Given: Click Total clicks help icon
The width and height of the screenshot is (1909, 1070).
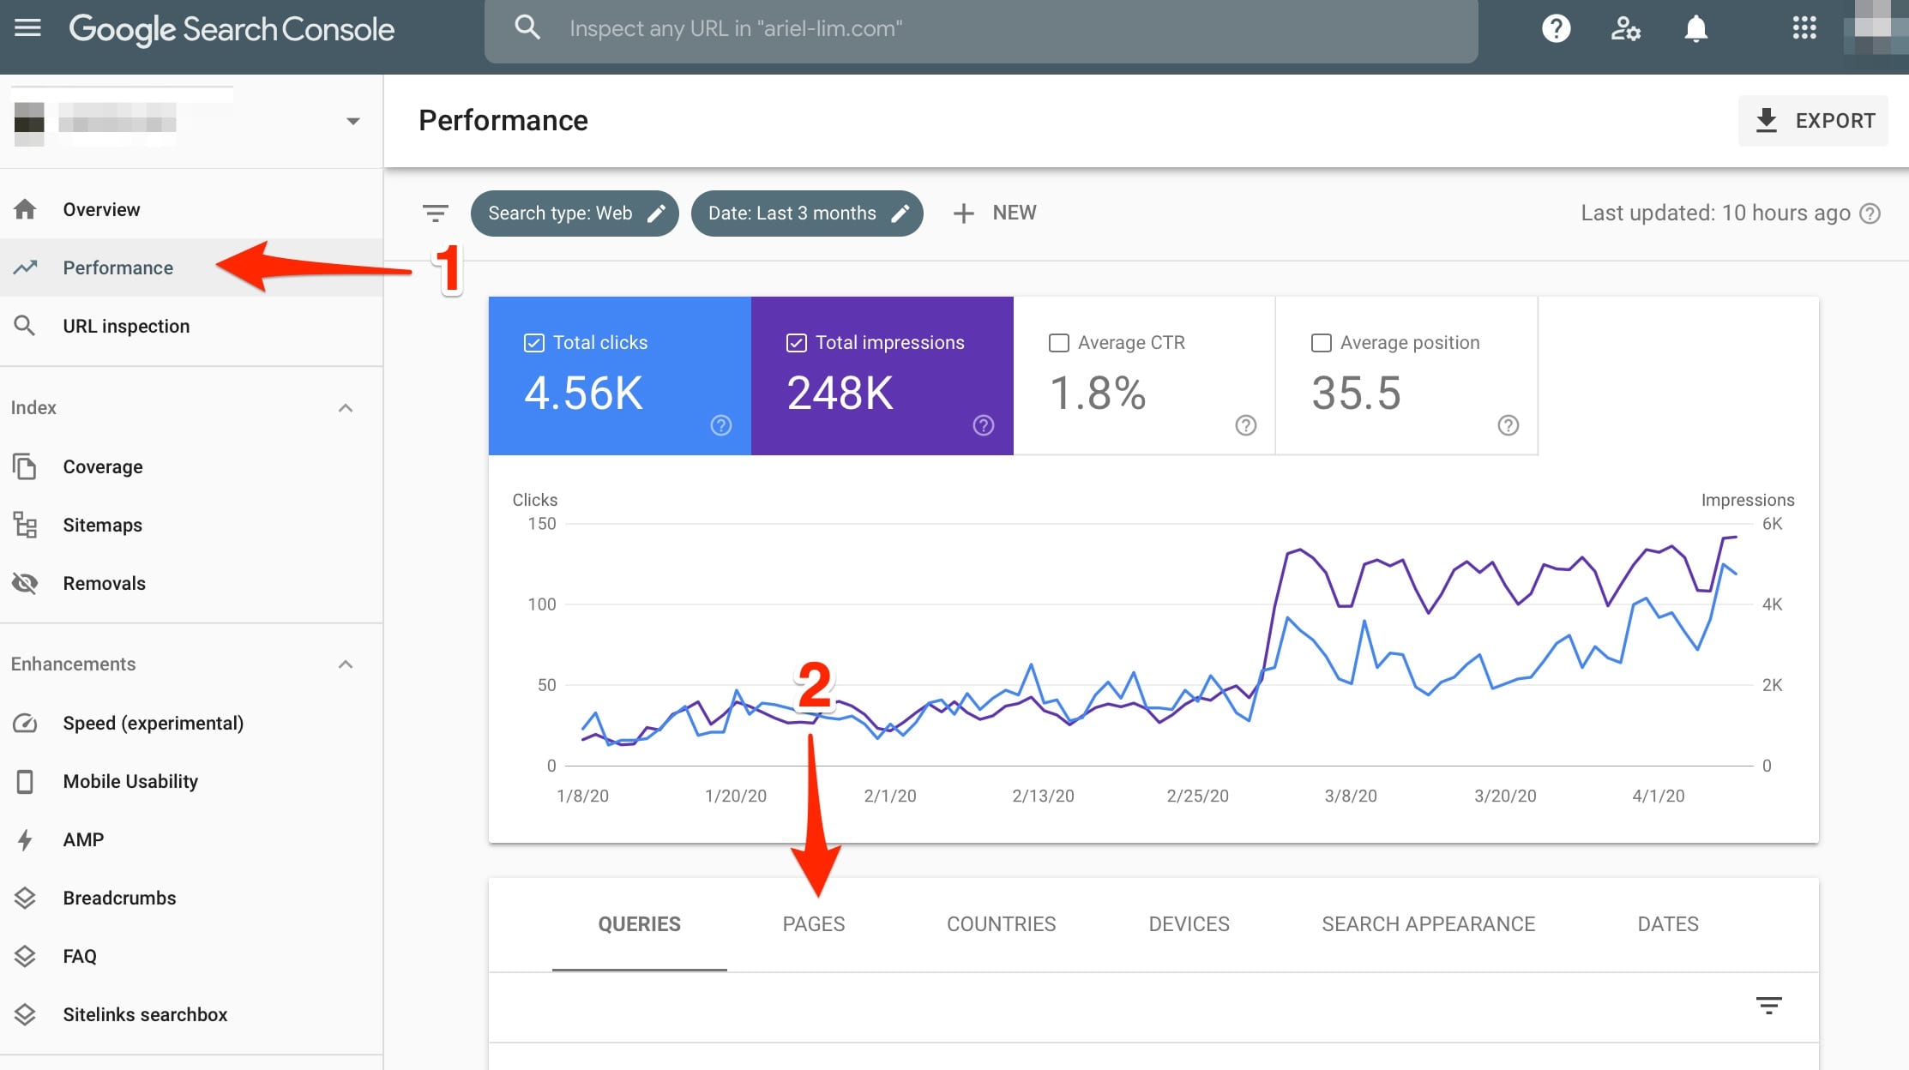Looking at the screenshot, I should point(721,425).
